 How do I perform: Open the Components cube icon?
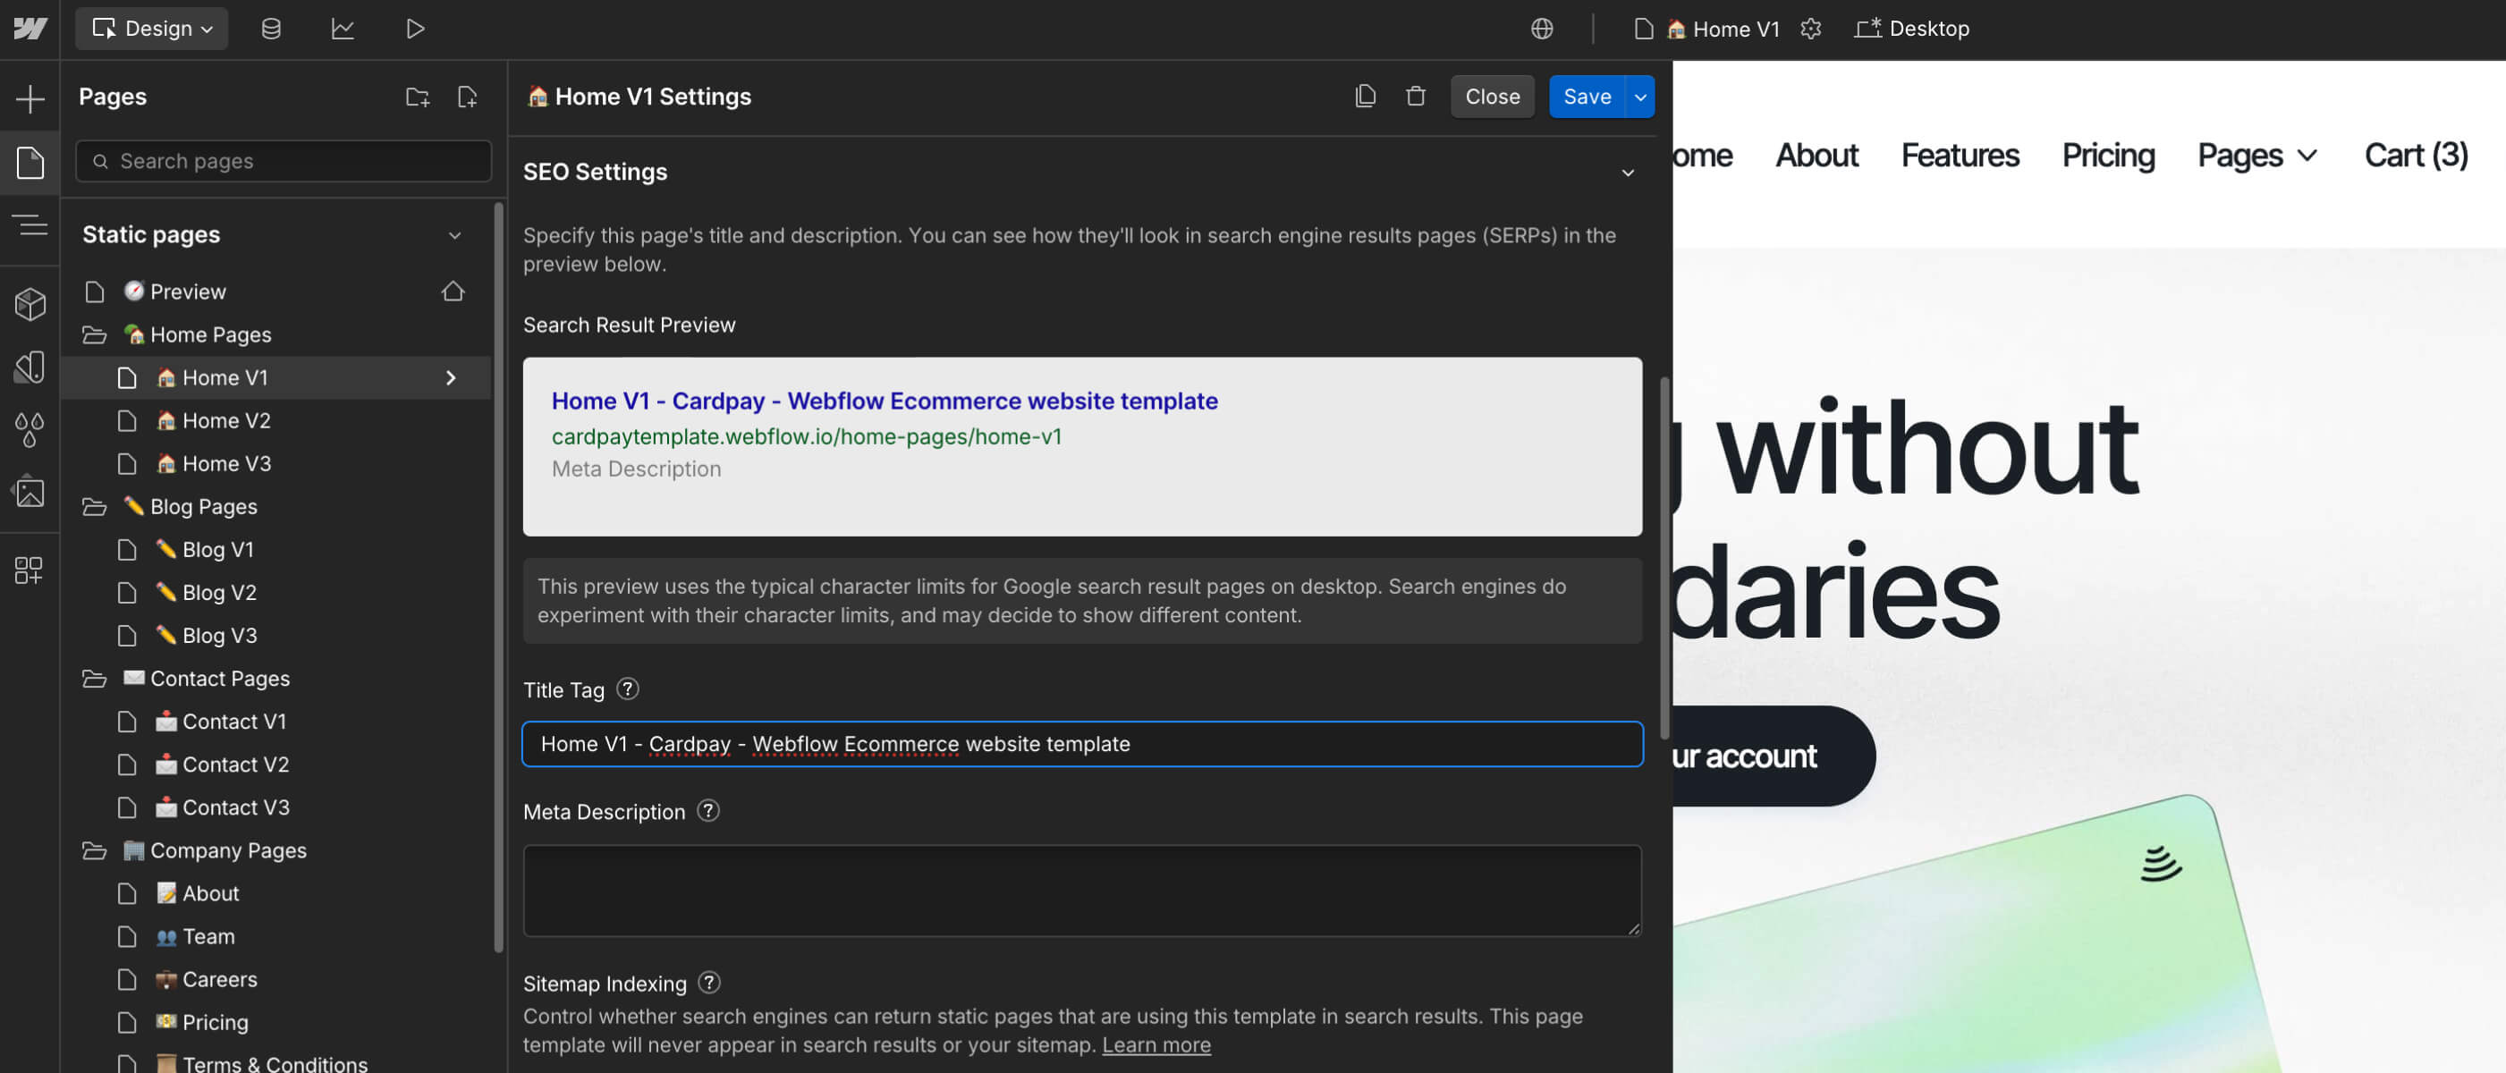click(x=30, y=305)
